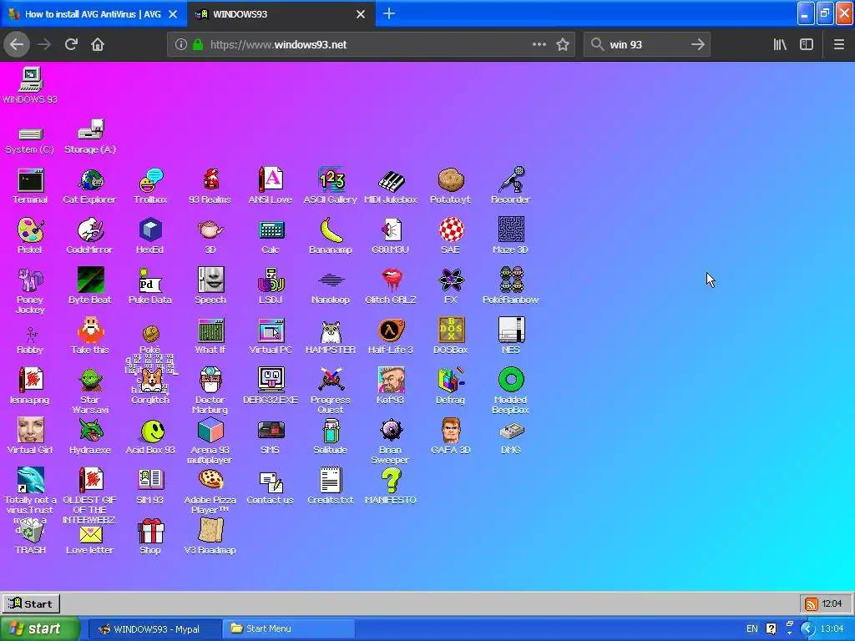This screenshot has height=641, width=855.
Task: Select the 93 Realms icon
Action: coord(210,186)
